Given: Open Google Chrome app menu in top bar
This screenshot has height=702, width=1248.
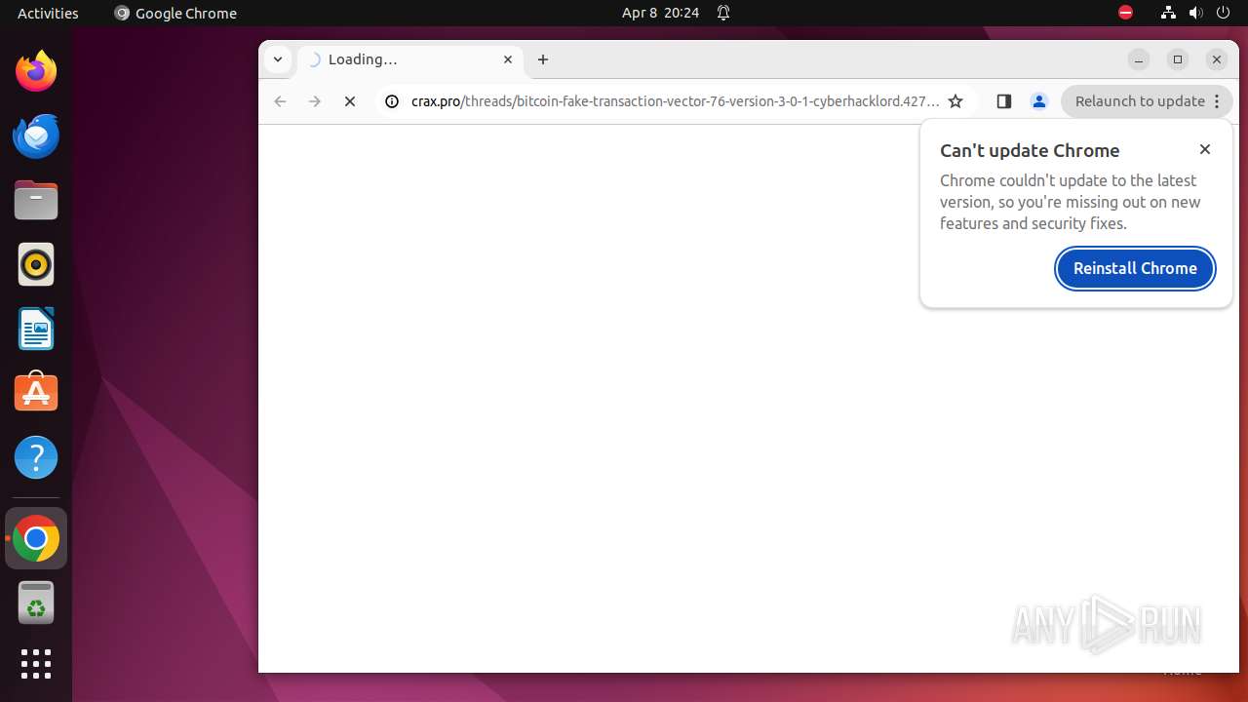Looking at the screenshot, I should tap(175, 14).
